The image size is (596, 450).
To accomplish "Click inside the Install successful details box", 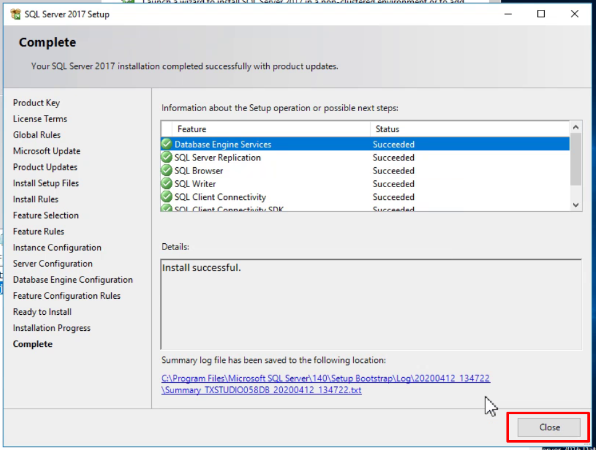I will pos(371,304).
